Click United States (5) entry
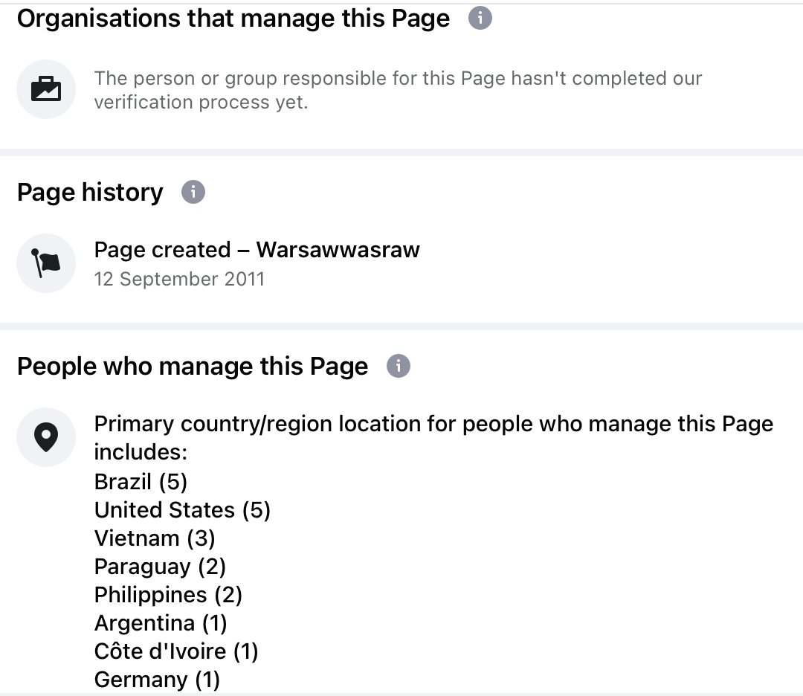The height and width of the screenshot is (696, 803). [x=182, y=510]
